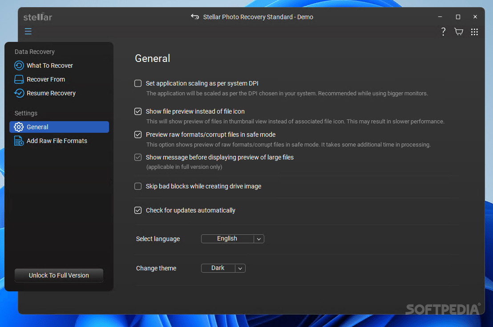Uncheck Show file preview instead of file icon
The image size is (493, 327).
pos(138,111)
